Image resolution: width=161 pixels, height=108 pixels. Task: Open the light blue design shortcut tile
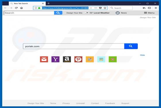101,59
